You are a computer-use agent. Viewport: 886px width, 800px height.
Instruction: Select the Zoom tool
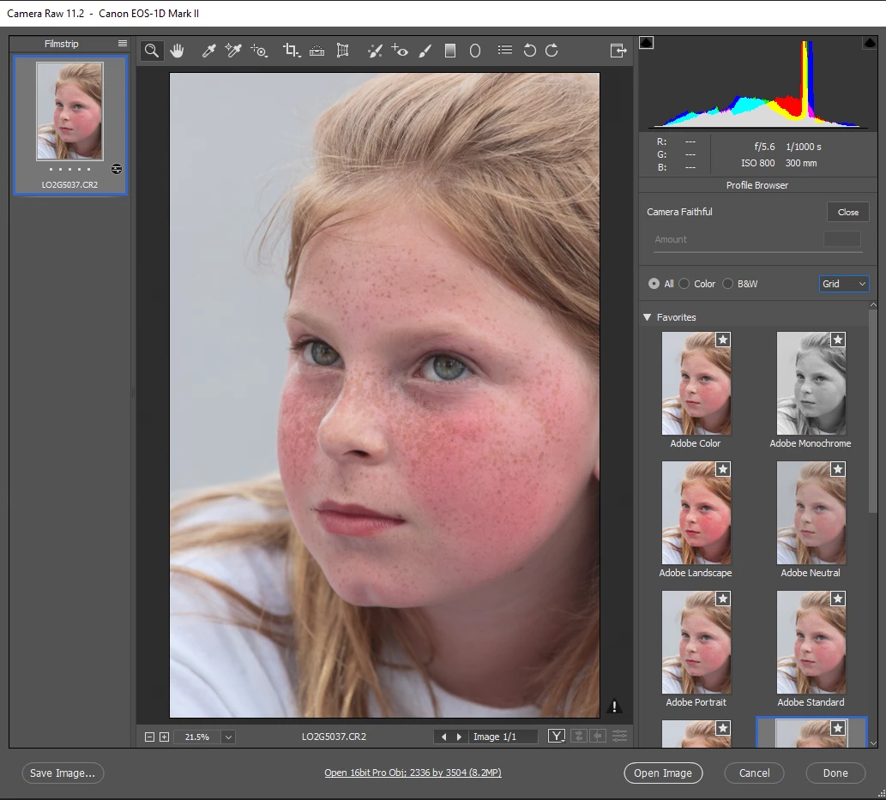152,51
